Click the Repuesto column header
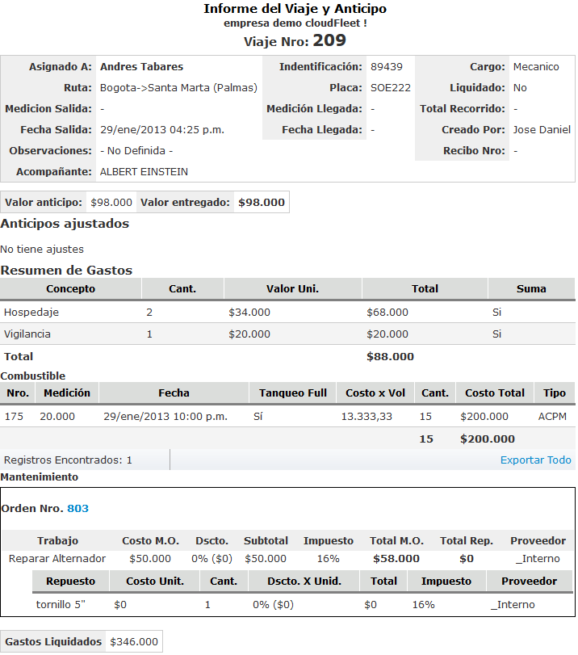Viewport: 578px width, 655px height. (x=70, y=582)
